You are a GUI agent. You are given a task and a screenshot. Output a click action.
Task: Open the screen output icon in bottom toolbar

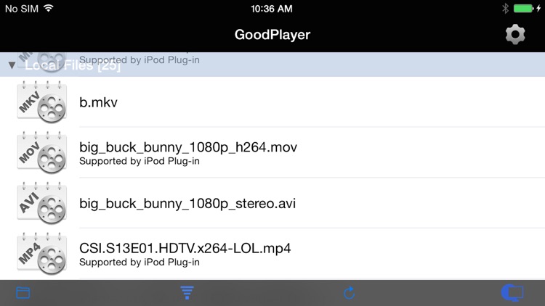click(512, 293)
